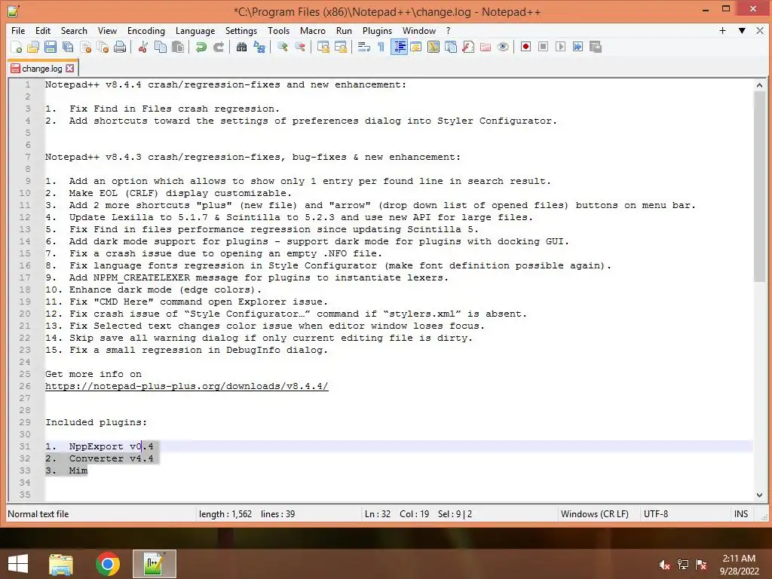
Task: Toggle synchronize horizontal scrolling
Action: (x=340, y=47)
